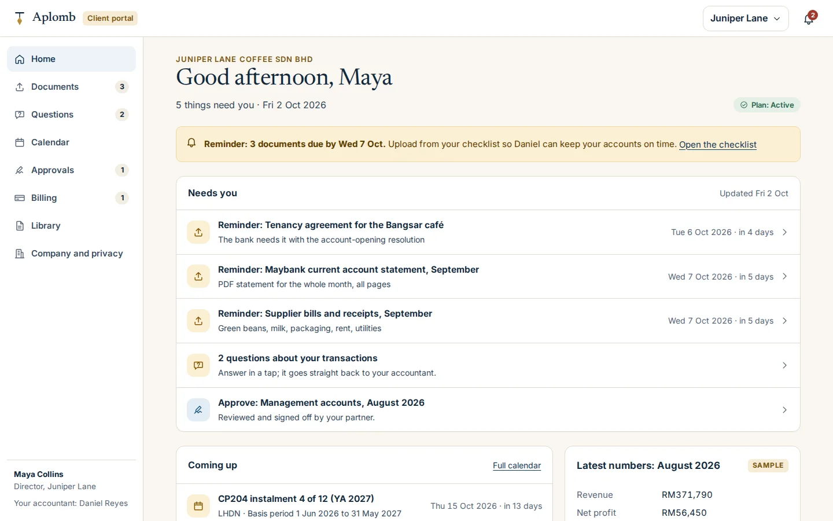Image resolution: width=833 pixels, height=521 pixels.
Task: Expand the Tenancy agreement row chevron
Action: 785,232
